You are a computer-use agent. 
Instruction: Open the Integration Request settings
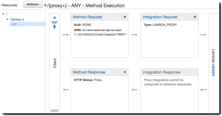click(160, 17)
